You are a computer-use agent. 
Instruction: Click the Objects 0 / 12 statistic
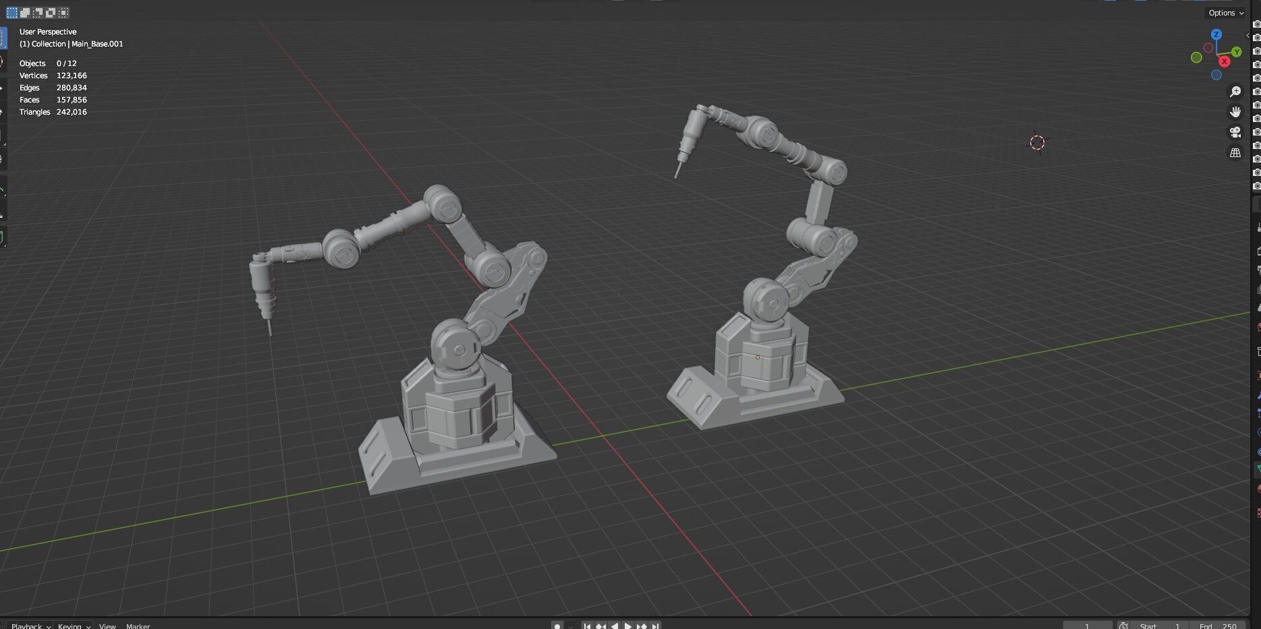pos(48,63)
